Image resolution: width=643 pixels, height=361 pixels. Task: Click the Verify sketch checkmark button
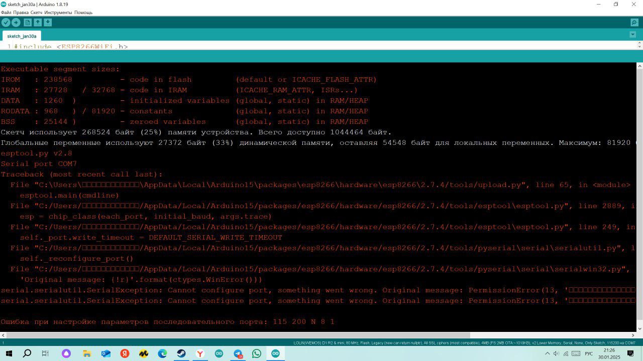(x=6, y=23)
